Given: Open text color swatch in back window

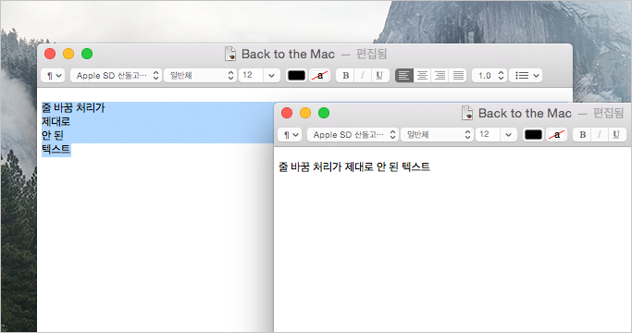Looking at the screenshot, I should click(296, 76).
